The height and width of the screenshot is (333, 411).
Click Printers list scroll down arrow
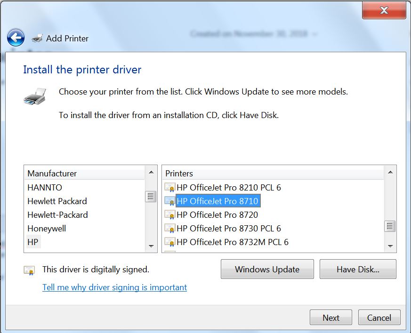390,246
